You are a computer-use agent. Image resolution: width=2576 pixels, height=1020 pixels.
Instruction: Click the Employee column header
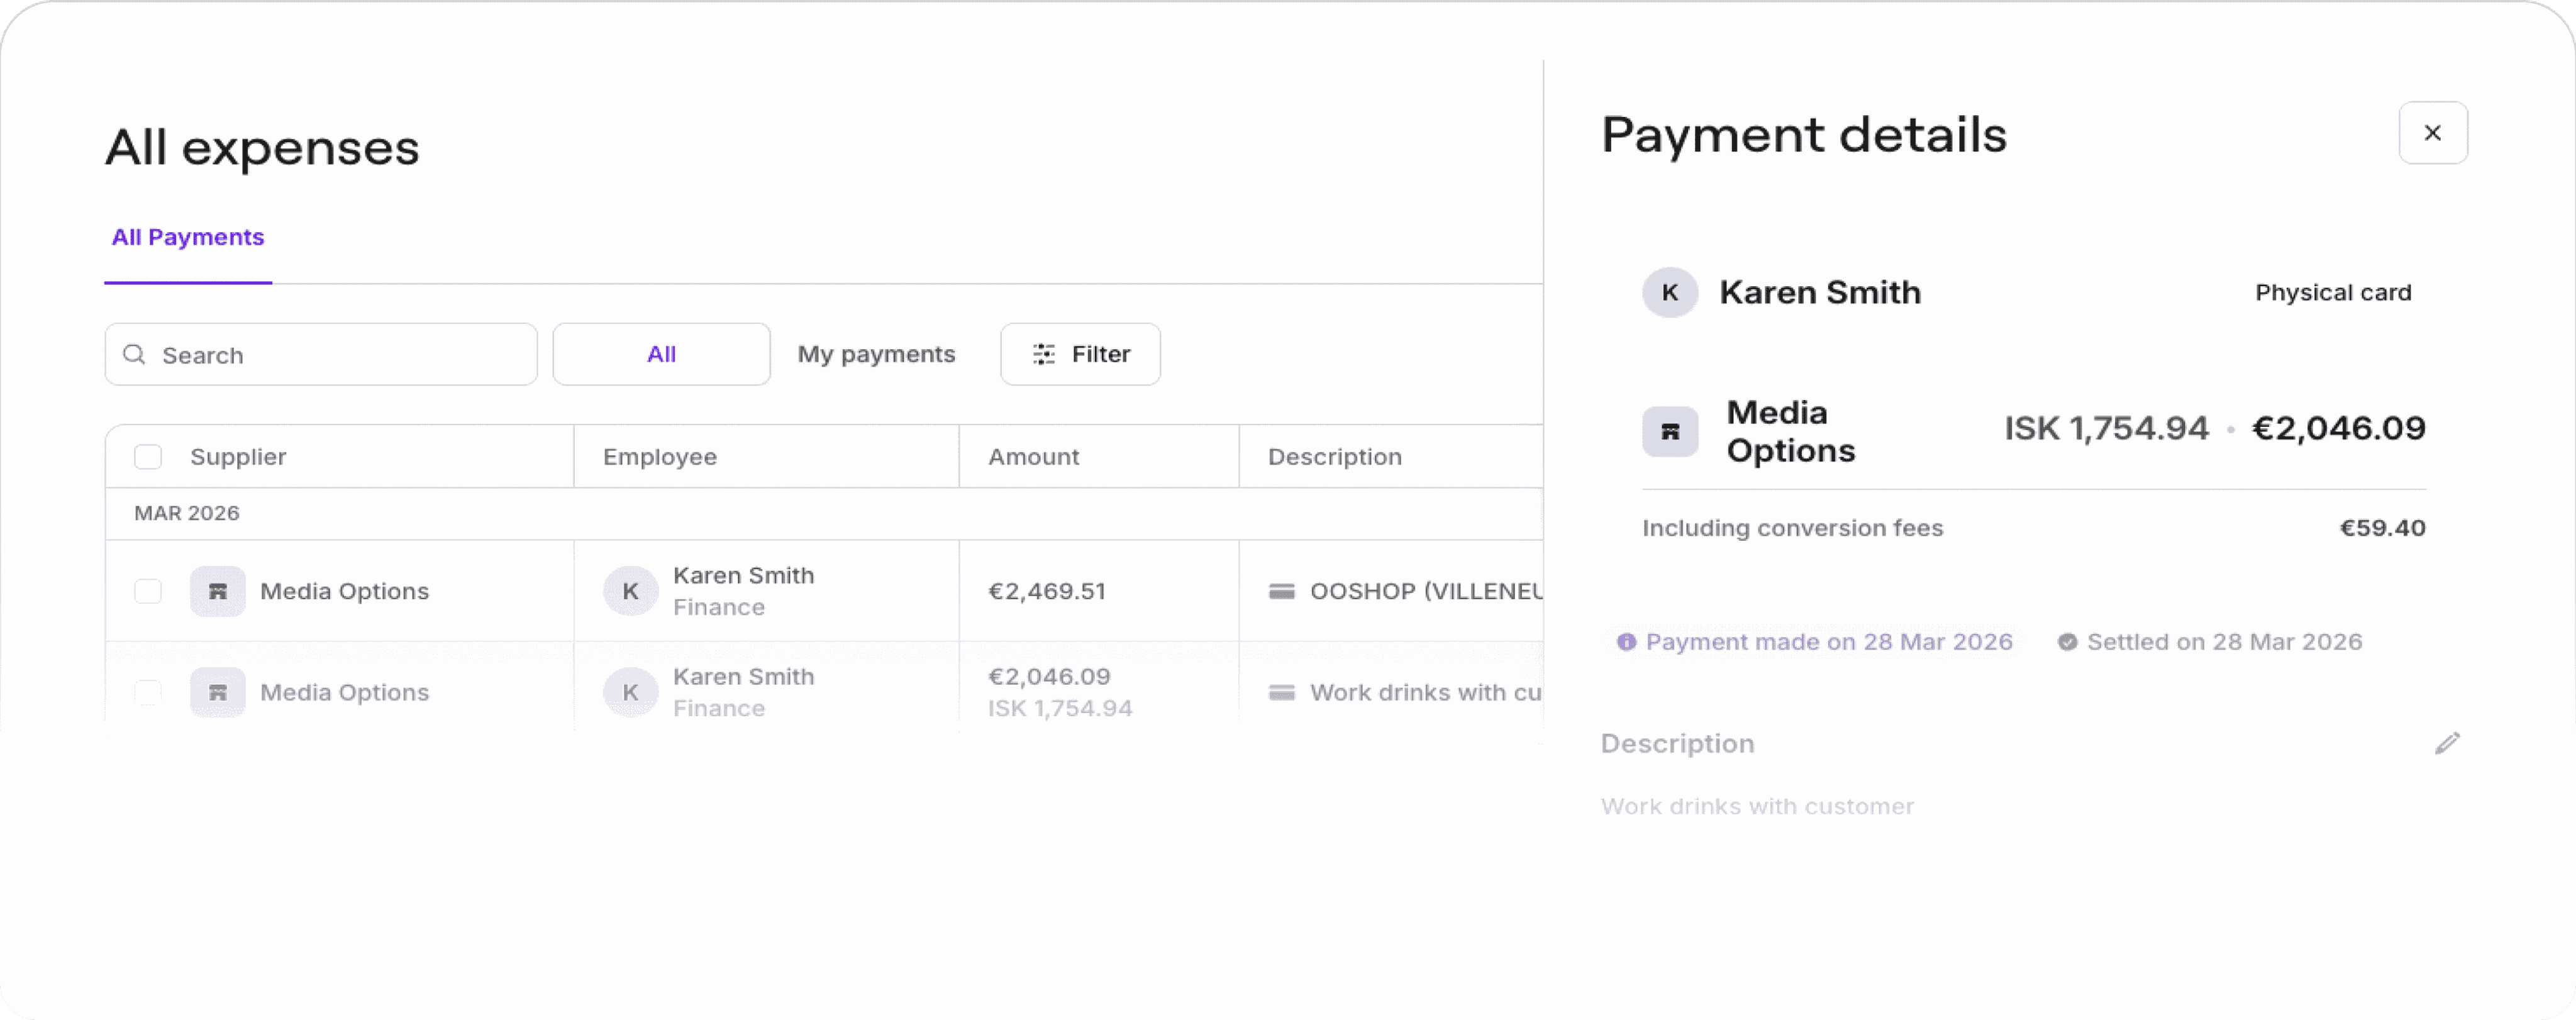660,457
